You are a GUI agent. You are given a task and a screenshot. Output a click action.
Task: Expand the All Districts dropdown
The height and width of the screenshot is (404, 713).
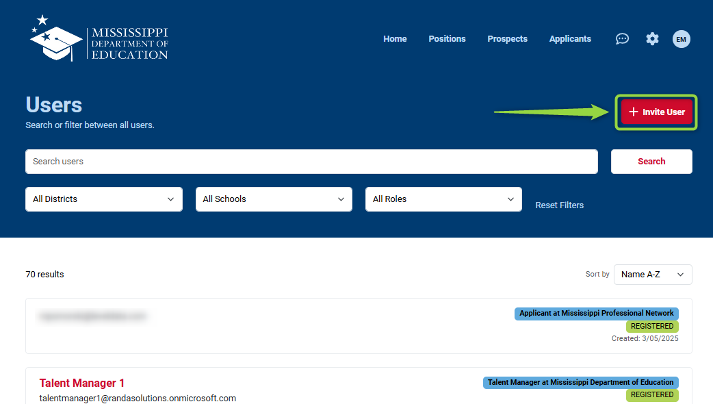(104, 199)
